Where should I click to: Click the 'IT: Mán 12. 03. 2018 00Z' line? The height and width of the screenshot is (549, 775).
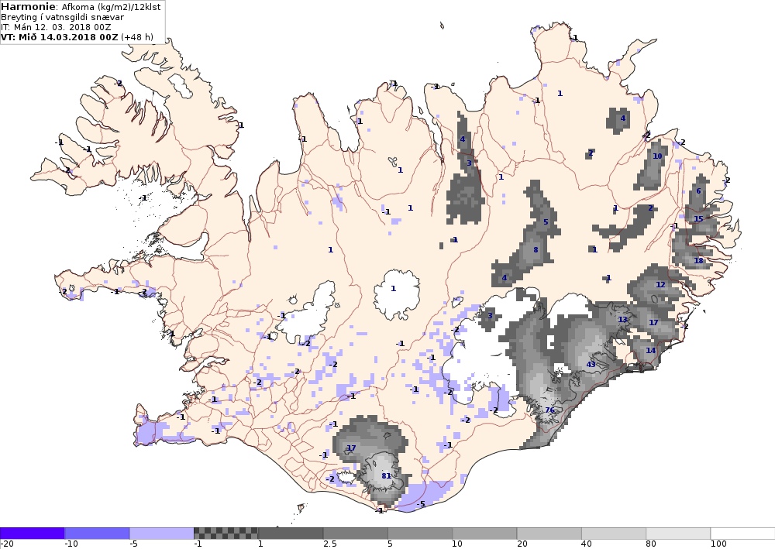point(56,27)
